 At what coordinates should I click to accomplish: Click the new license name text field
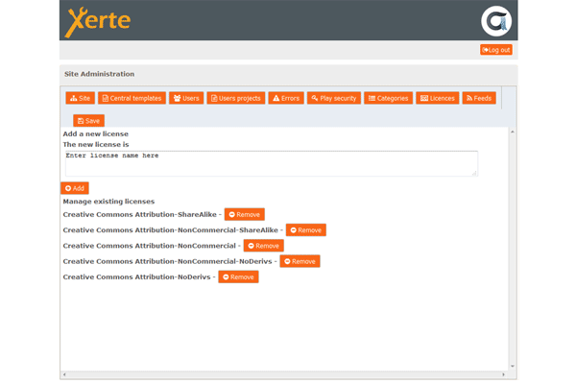click(x=270, y=162)
